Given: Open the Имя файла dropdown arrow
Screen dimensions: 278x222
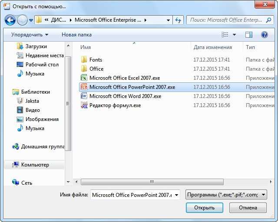Looking at the screenshot, I should [x=177, y=195].
